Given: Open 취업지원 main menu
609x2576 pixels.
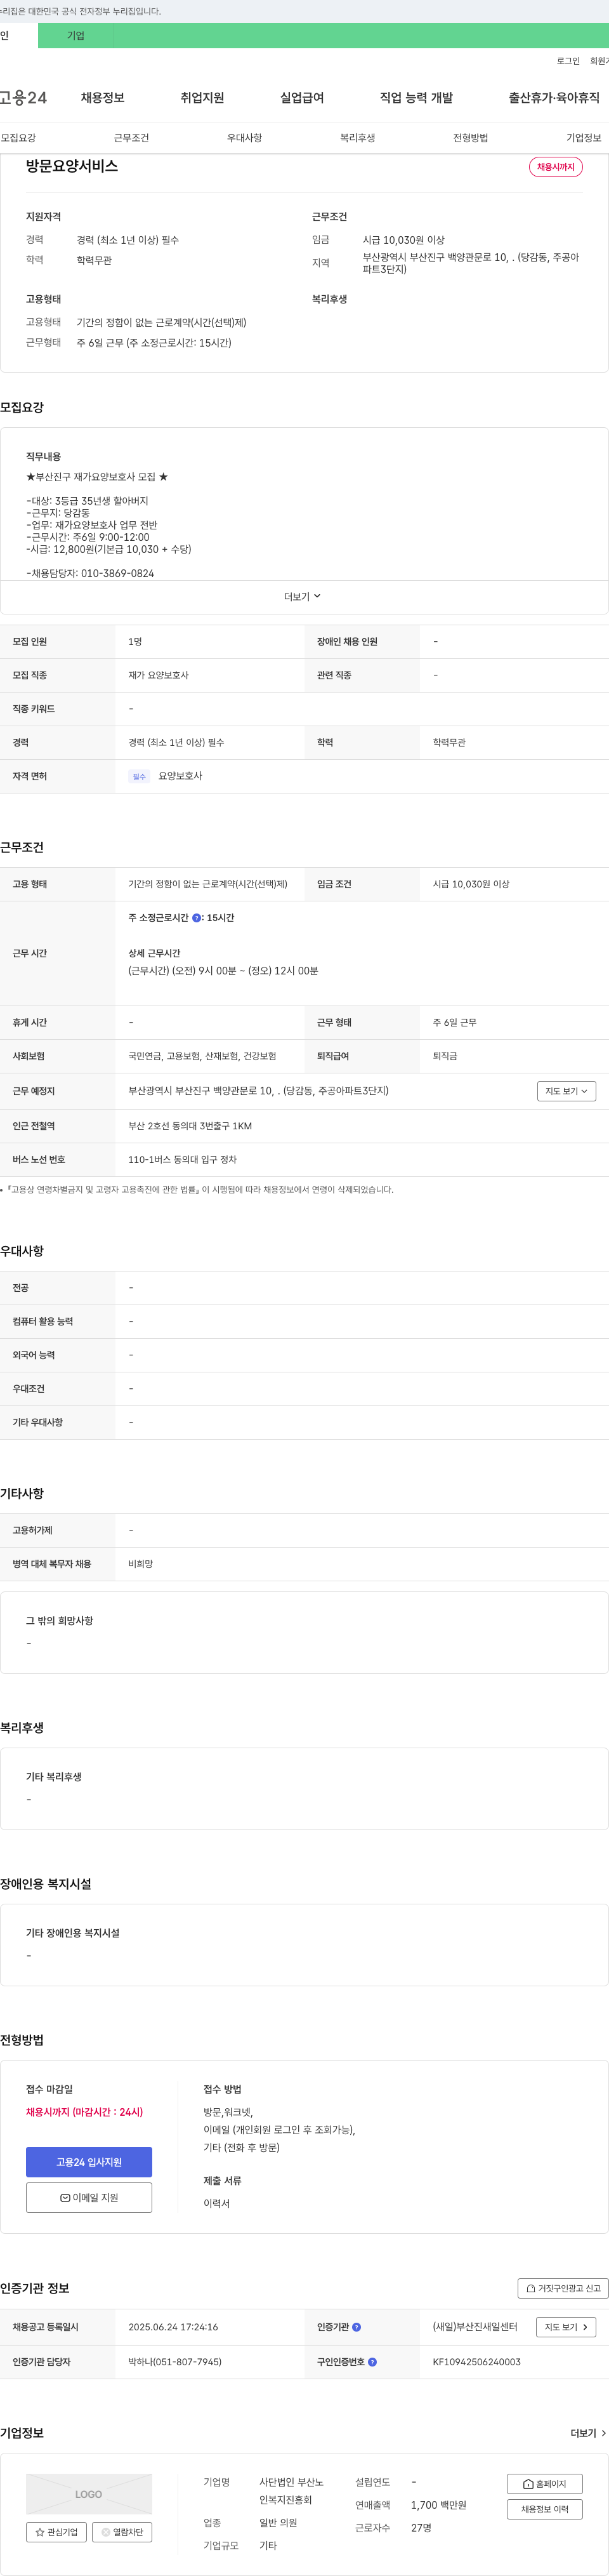Looking at the screenshot, I should [x=202, y=97].
